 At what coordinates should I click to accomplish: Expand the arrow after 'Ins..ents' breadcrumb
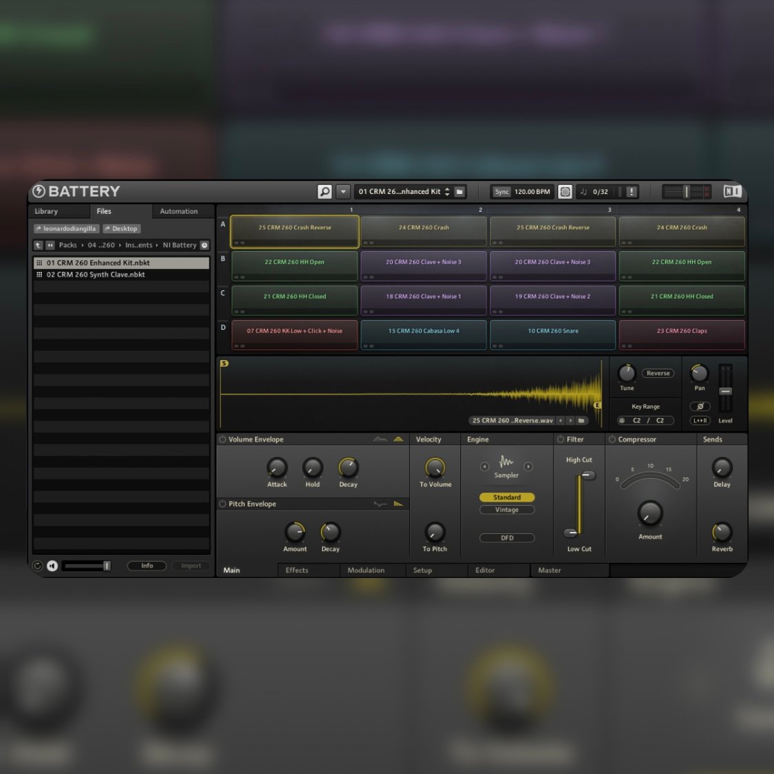(157, 245)
